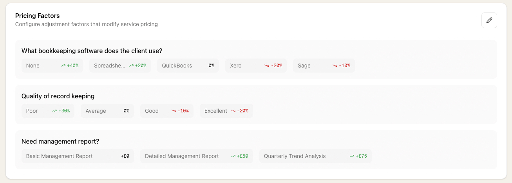Click the Pricing Factors heading
The width and height of the screenshot is (512, 183).
(38, 16)
